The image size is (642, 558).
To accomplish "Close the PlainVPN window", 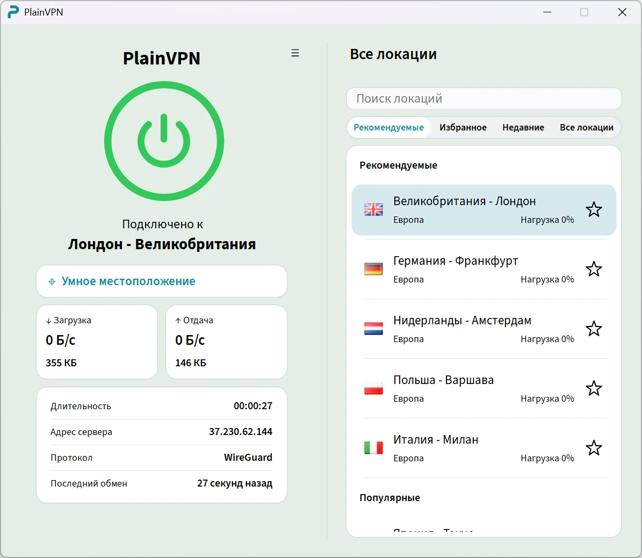I will (x=622, y=12).
